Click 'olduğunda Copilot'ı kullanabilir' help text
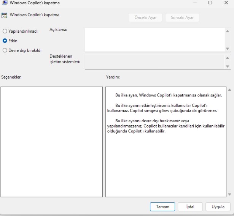The width and height of the screenshot is (234, 216). [136, 131]
